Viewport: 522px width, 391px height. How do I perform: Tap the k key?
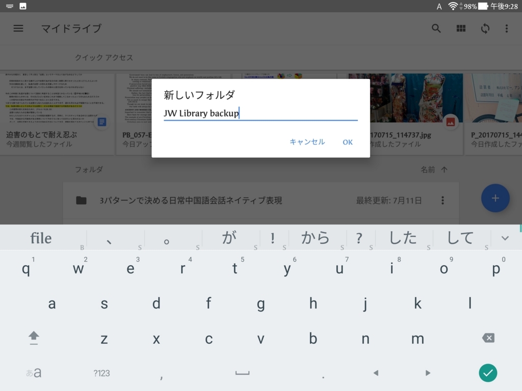pyautogui.click(x=417, y=303)
